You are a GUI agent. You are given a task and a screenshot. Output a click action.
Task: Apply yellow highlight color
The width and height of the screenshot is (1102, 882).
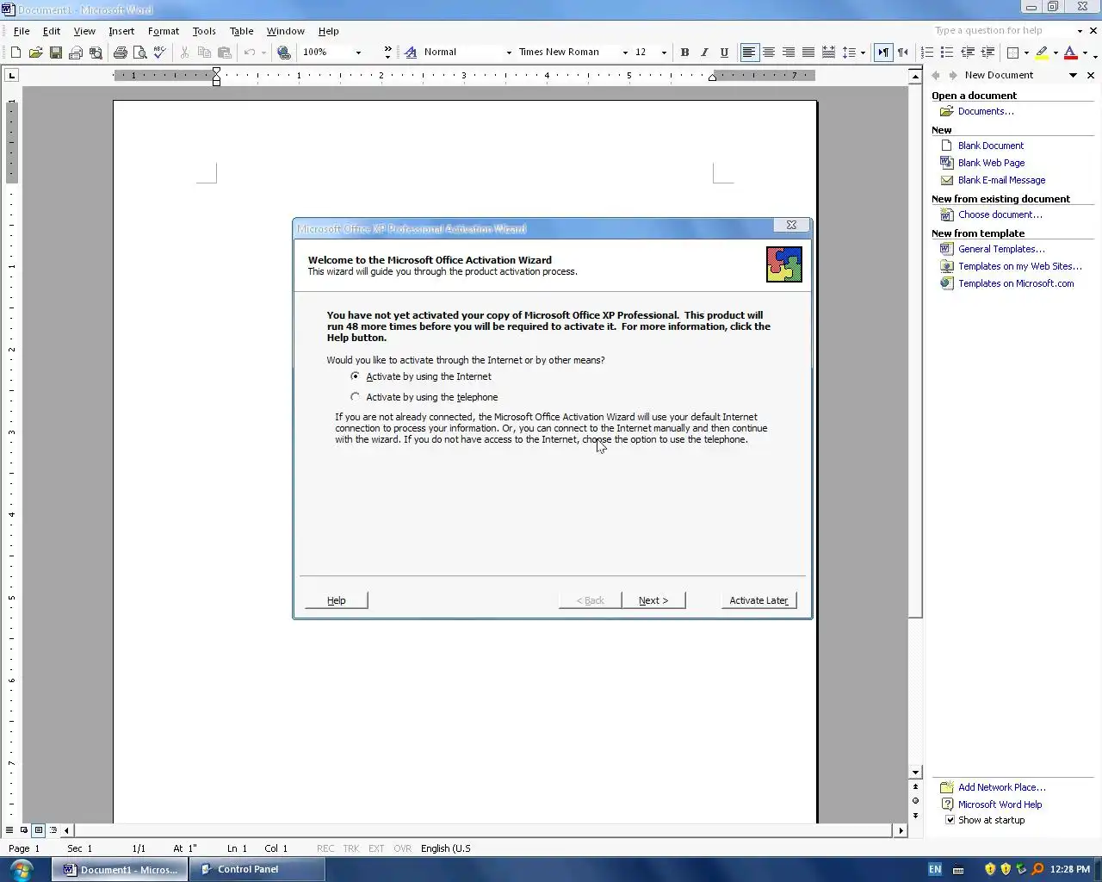point(1042,53)
